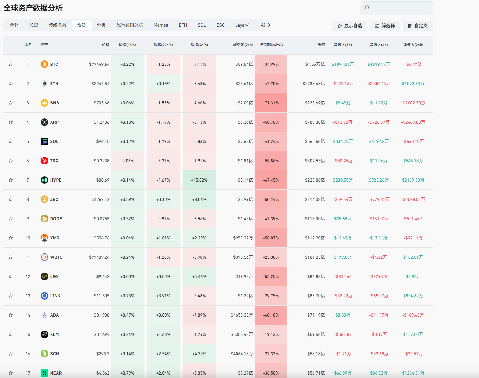This screenshot has height=378, width=479.
Task: Click the ZEC coin icon
Action: click(45, 199)
